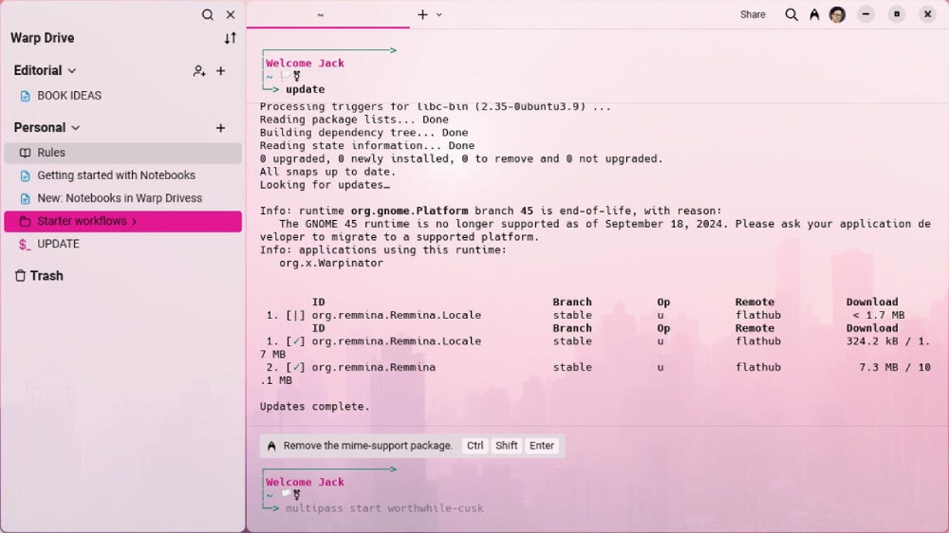This screenshot has height=533, width=949.
Task: Click the multipass start command input
Action: pyautogui.click(x=384, y=508)
